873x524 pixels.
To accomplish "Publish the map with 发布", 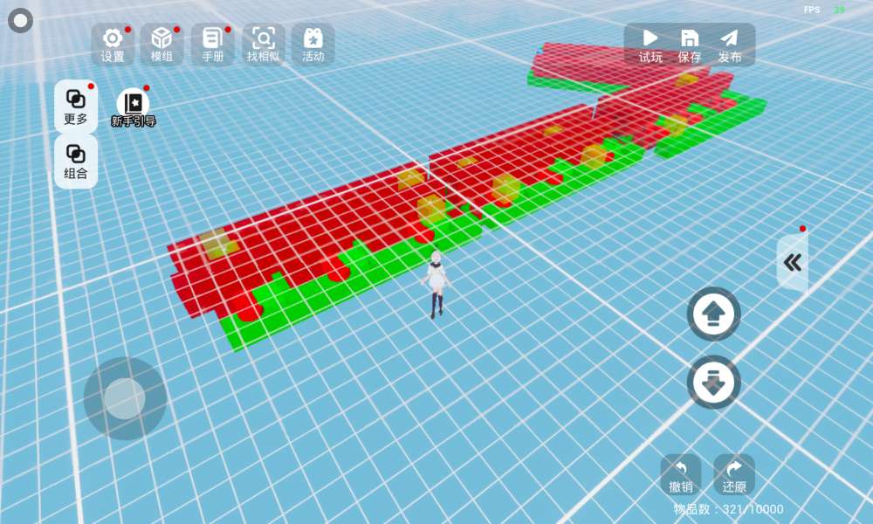I will [730, 45].
